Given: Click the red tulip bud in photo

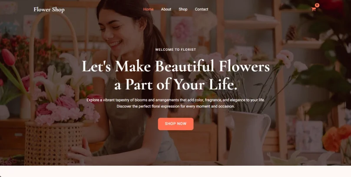Looking at the screenshot, I should point(8,57).
